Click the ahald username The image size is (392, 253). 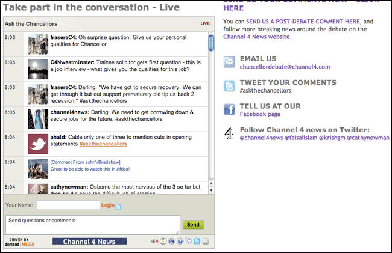coord(58,137)
